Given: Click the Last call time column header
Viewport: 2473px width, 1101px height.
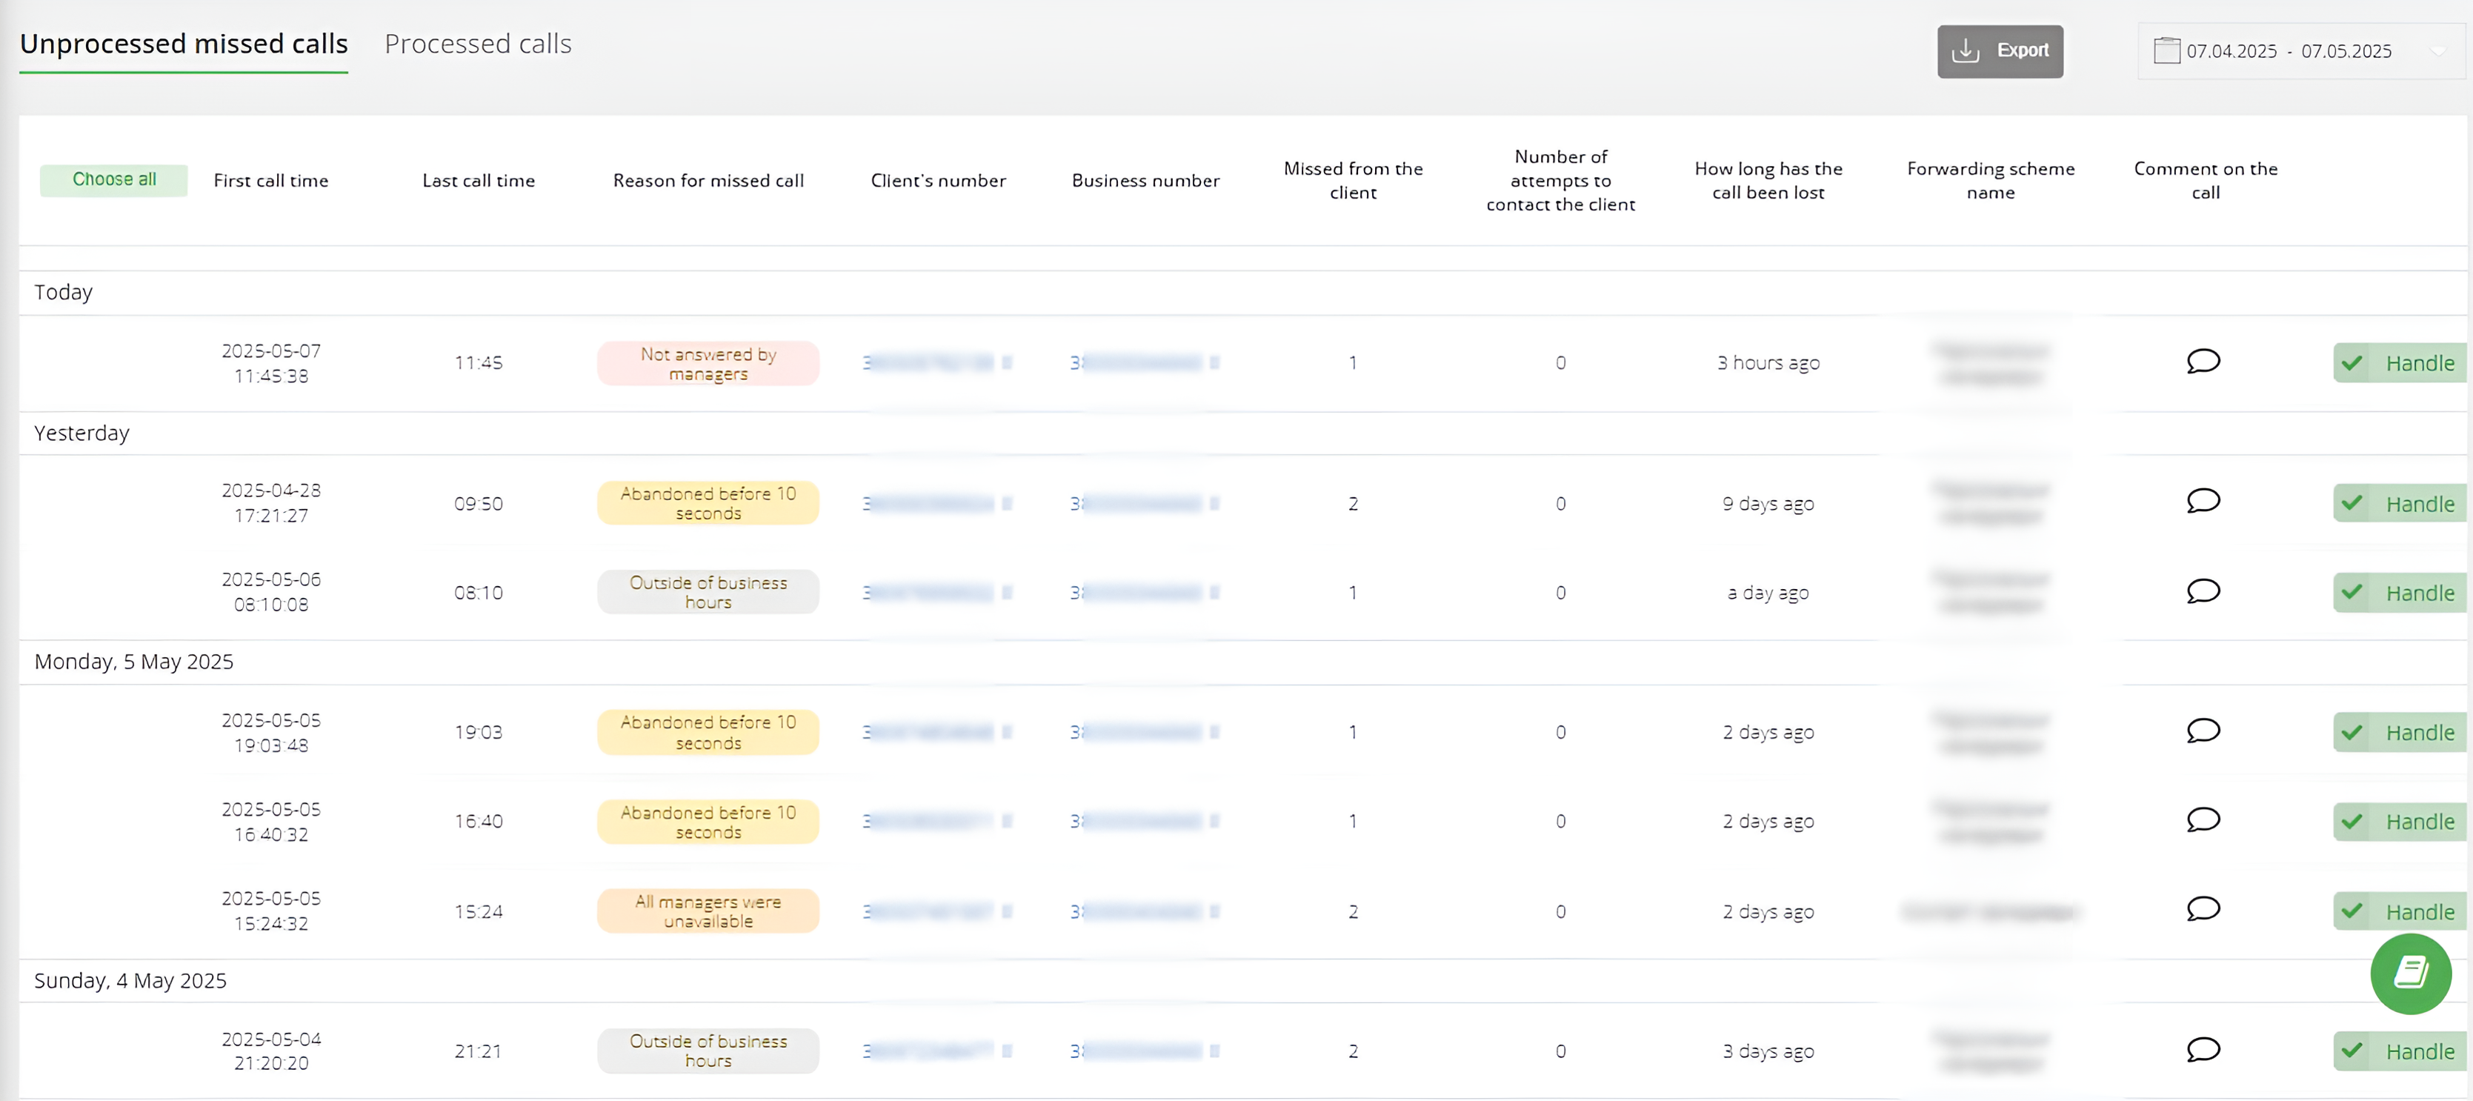Looking at the screenshot, I should tap(478, 181).
